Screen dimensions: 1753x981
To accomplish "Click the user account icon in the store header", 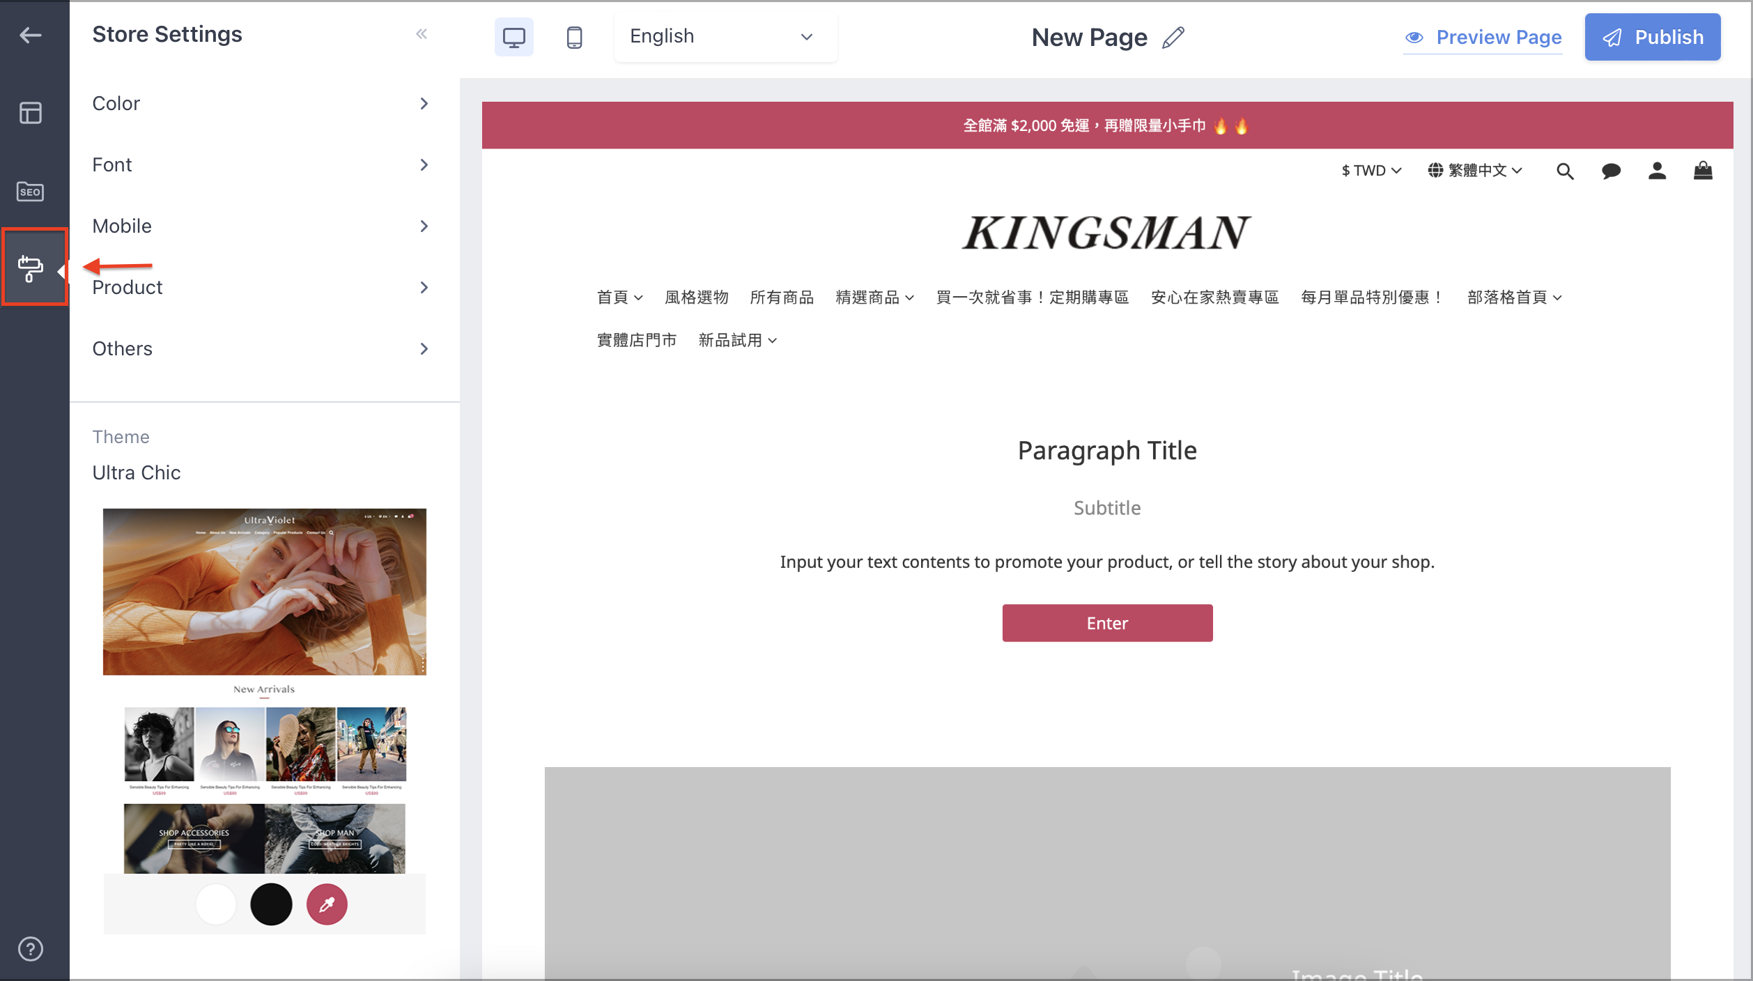I will [1657, 171].
